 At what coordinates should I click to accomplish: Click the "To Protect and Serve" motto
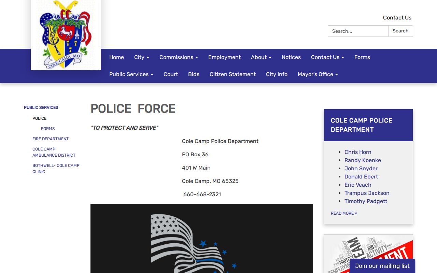click(124, 128)
